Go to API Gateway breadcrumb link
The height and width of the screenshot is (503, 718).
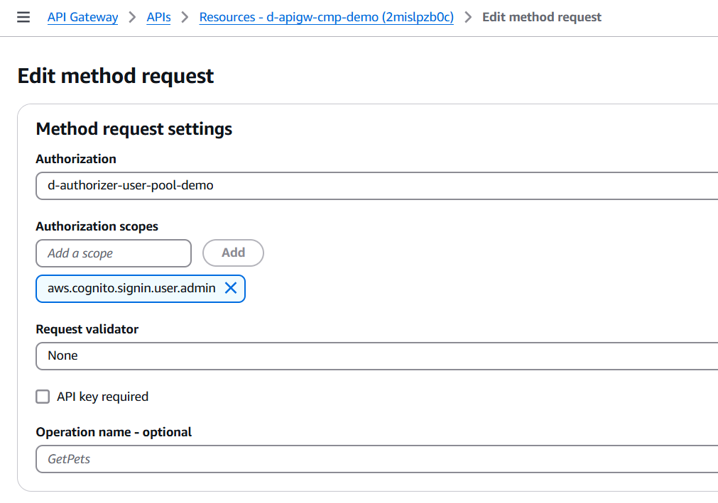pyautogui.click(x=82, y=18)
